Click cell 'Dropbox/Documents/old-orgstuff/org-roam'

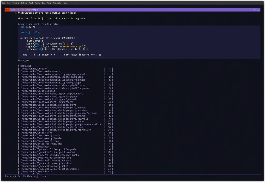coord(55,88)
